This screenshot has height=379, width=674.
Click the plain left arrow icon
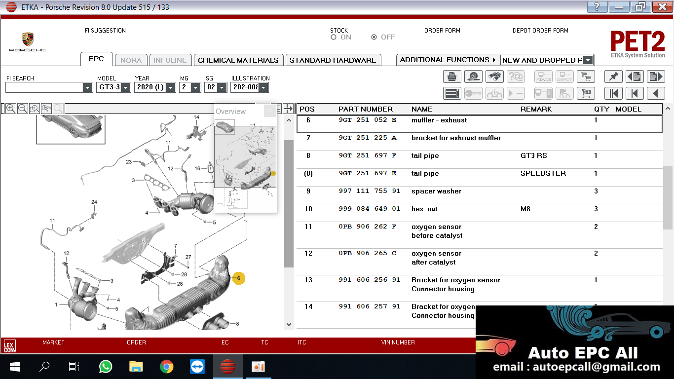[656, 93]
